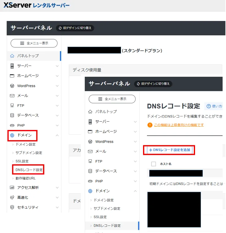This screenshot has width=226, height=233.
Task: Select DNSレコード設定 in the front panel sidebar
Action: [x=112, y=226]
